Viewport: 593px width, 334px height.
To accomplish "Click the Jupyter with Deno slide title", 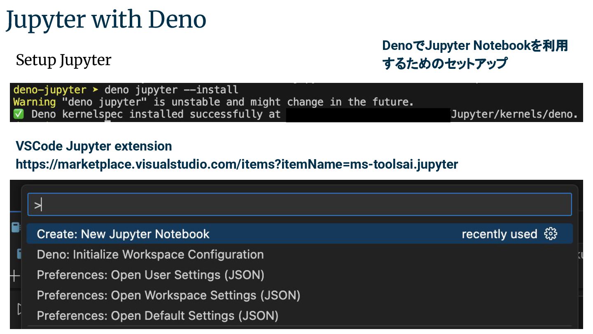I will point(106,19).
